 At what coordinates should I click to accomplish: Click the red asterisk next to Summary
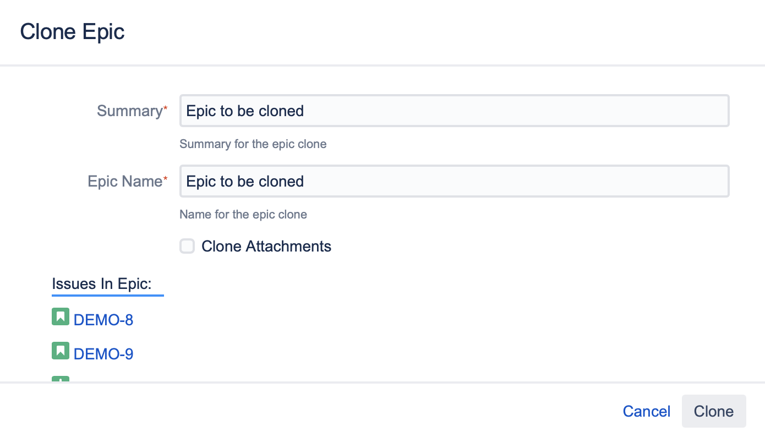click(165, 108)
